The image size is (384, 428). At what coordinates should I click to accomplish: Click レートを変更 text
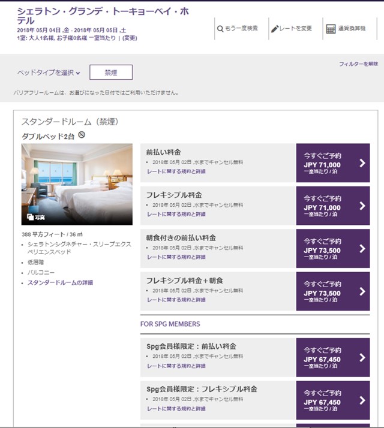point(296,28)
